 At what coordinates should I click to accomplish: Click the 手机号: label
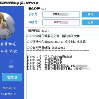tap(34, 14)
